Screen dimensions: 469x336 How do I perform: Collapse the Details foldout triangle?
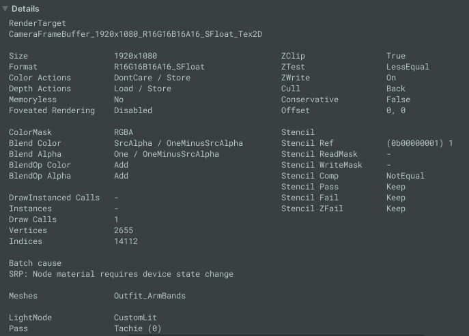click(5, 9)
